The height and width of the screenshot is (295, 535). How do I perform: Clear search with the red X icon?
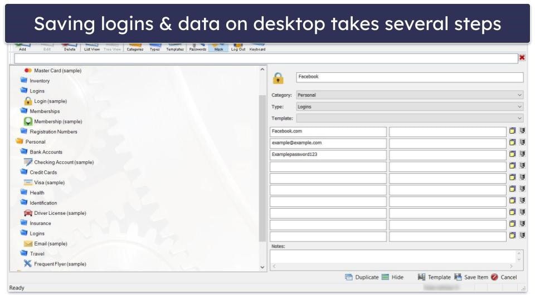[x=522, y=57]
